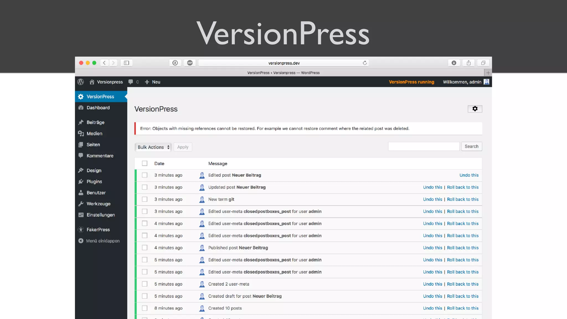
Task: Select the VersionPress ‹ Versionpress — WordPress tab
Action: click(280, 73)
